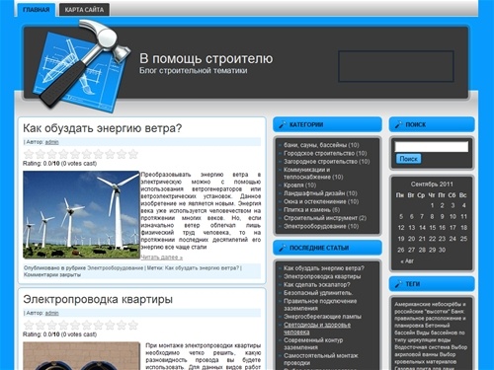Open tag Американские небоскрёбы и российские высотки
This screenshot has height=370, width=494.
click(430, 308)
